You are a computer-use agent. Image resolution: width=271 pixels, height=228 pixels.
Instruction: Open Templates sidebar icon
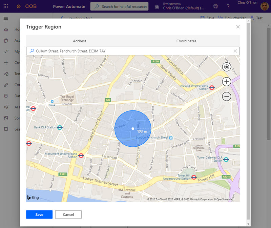(x=6, y=74)
